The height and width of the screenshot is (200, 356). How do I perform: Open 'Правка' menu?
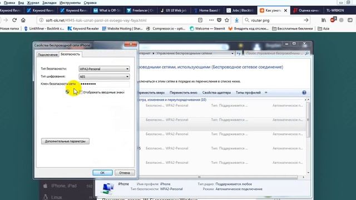tap(9, 3)
